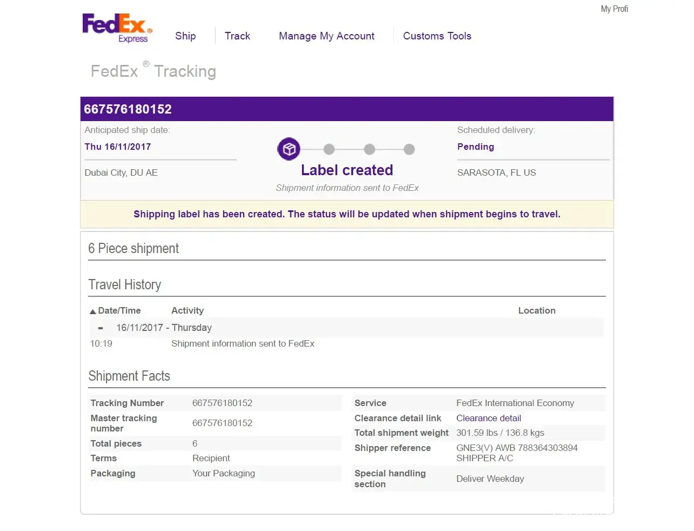This screenshot has width=694, height=531.
Task: Open the Customs Tools menu
Action: coord(437,36)
